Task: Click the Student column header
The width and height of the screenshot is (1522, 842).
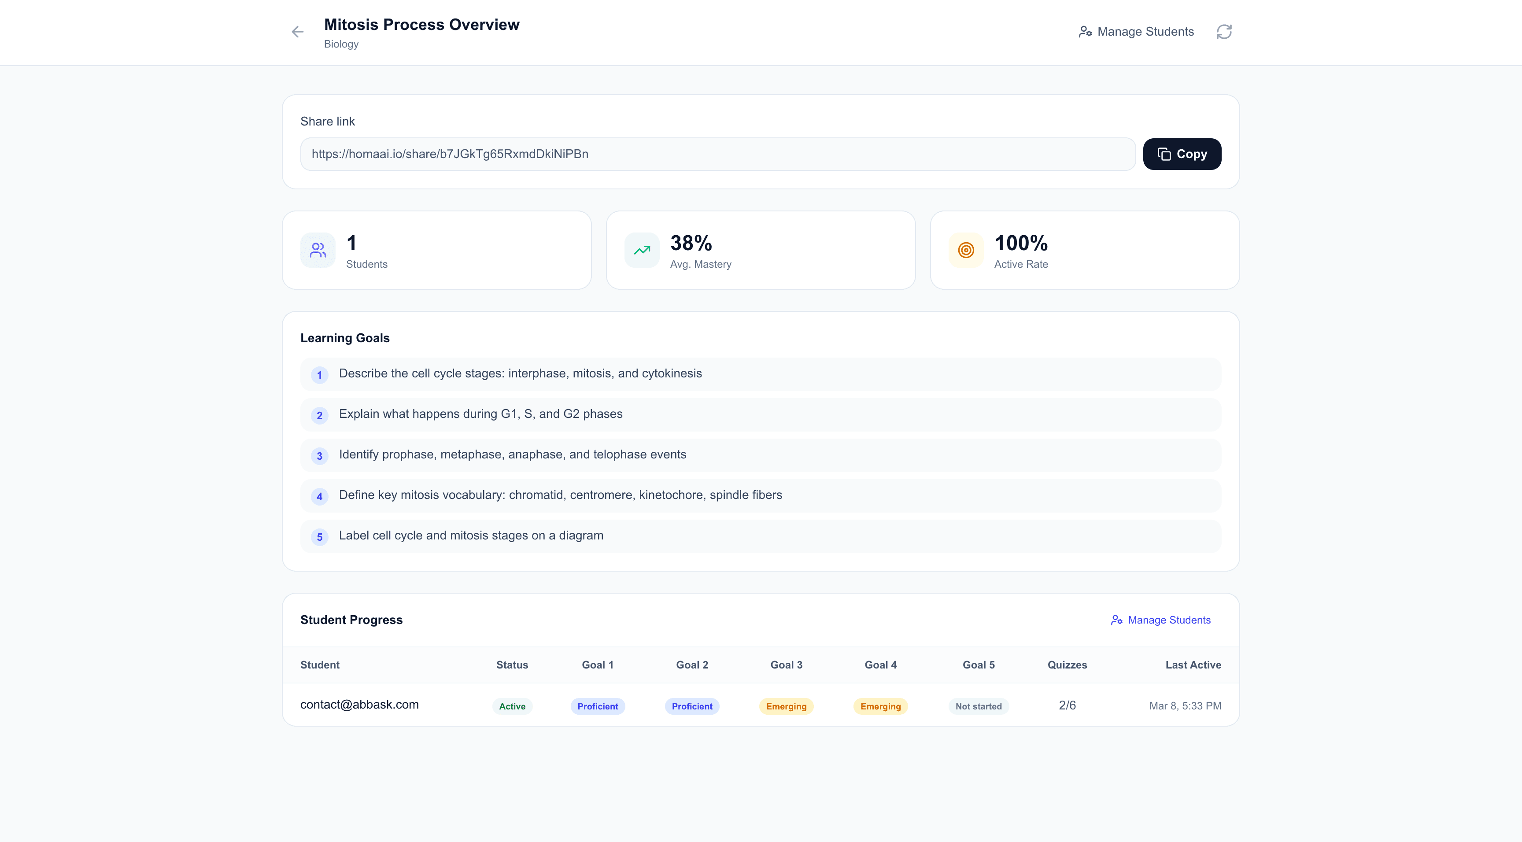Action: [320, 665]
